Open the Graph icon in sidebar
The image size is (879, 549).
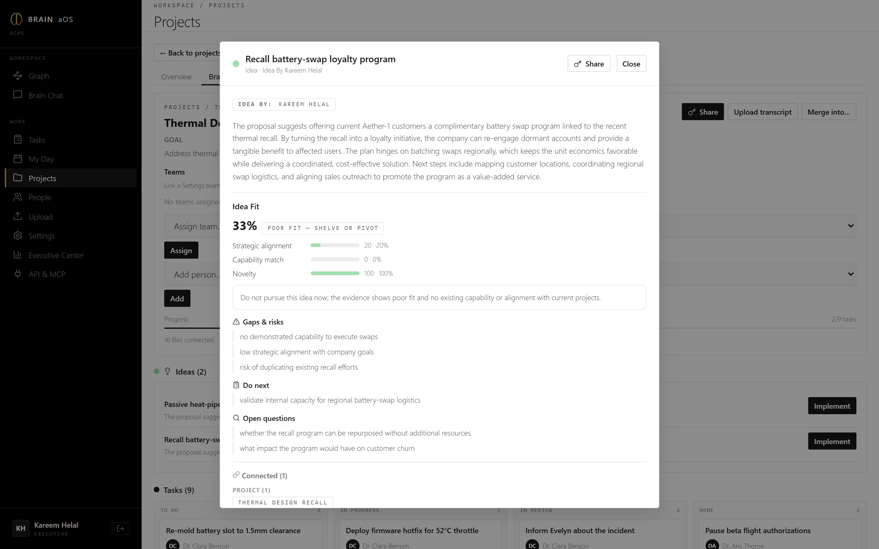[x=17, y=76]
